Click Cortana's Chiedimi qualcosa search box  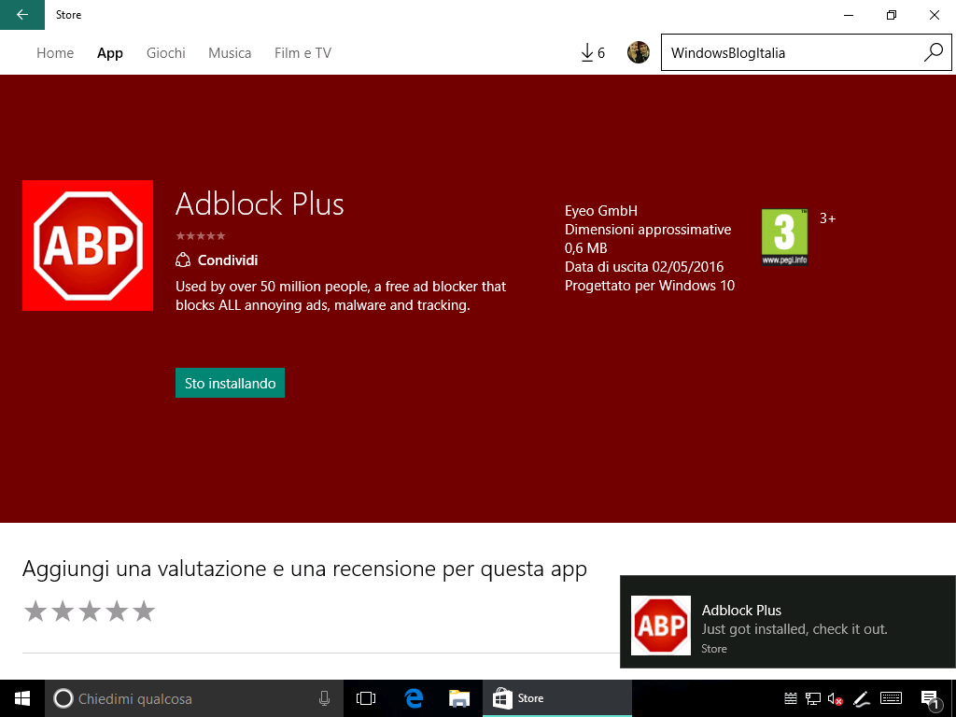pyautogui.click(x=194, y=698)
